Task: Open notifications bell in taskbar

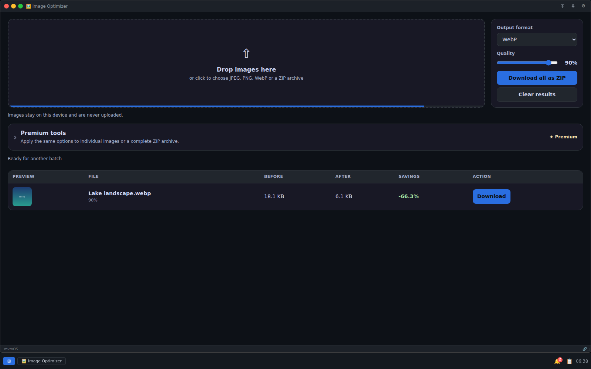Action: tap(557, 361)
